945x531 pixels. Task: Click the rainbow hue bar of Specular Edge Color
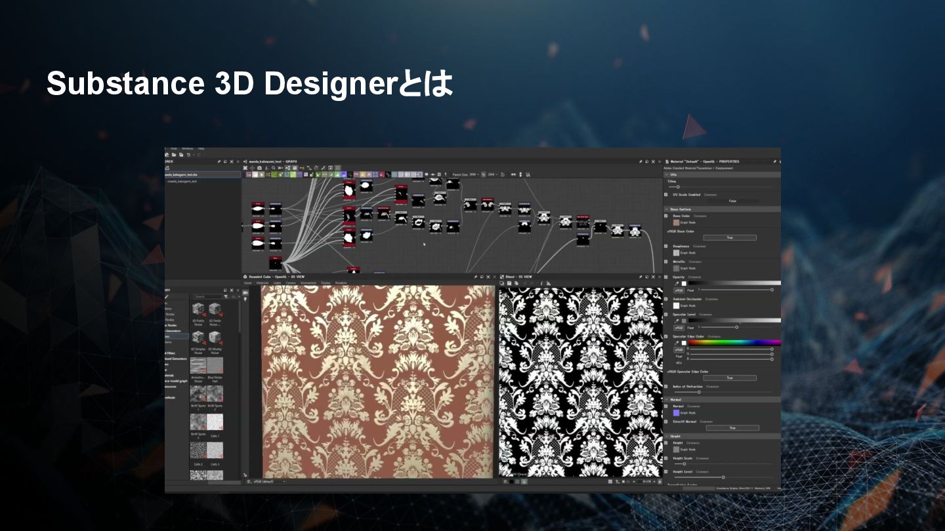(734, 343)
